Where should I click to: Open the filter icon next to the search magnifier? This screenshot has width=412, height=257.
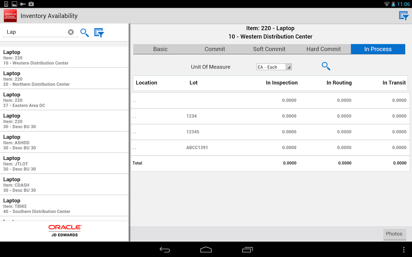(x=99, y=32)
